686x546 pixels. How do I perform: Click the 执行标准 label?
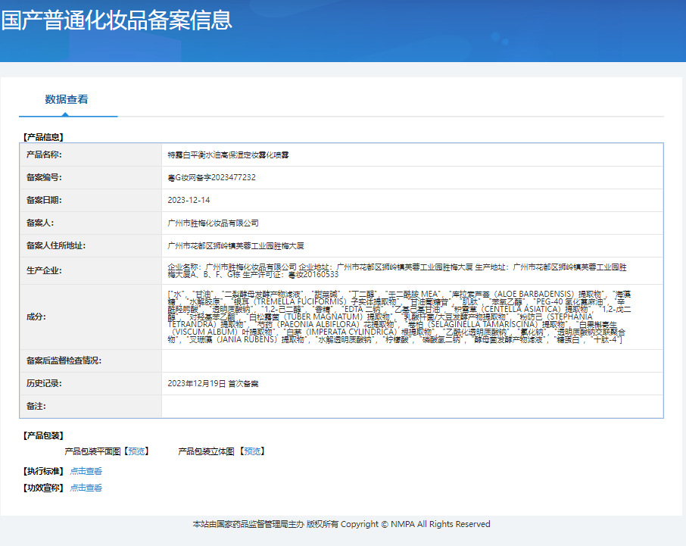click(x=43, y=471)
